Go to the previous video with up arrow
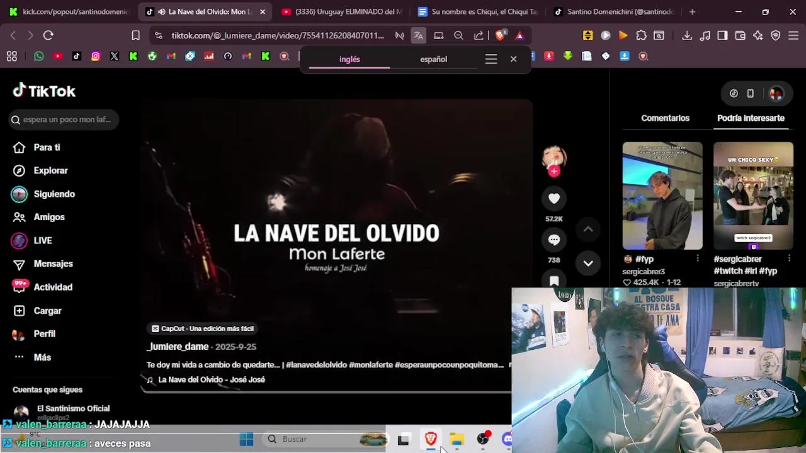806x453 pixels. (x=588, y=230)
